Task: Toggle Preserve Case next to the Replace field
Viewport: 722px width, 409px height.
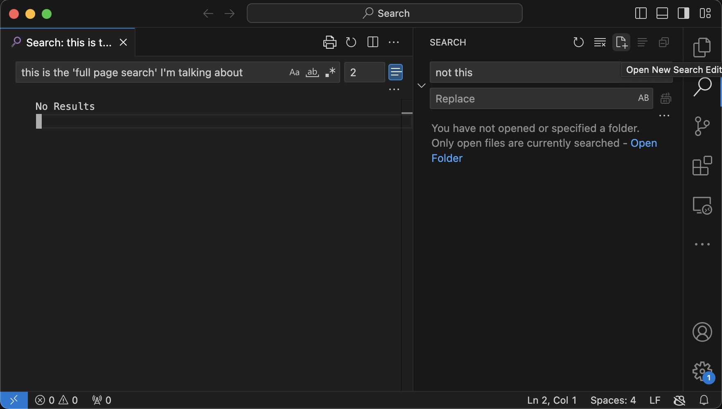Action: point(643,98)
